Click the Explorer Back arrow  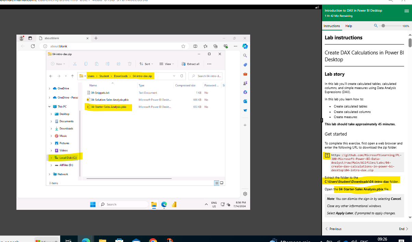click(51, 76)
